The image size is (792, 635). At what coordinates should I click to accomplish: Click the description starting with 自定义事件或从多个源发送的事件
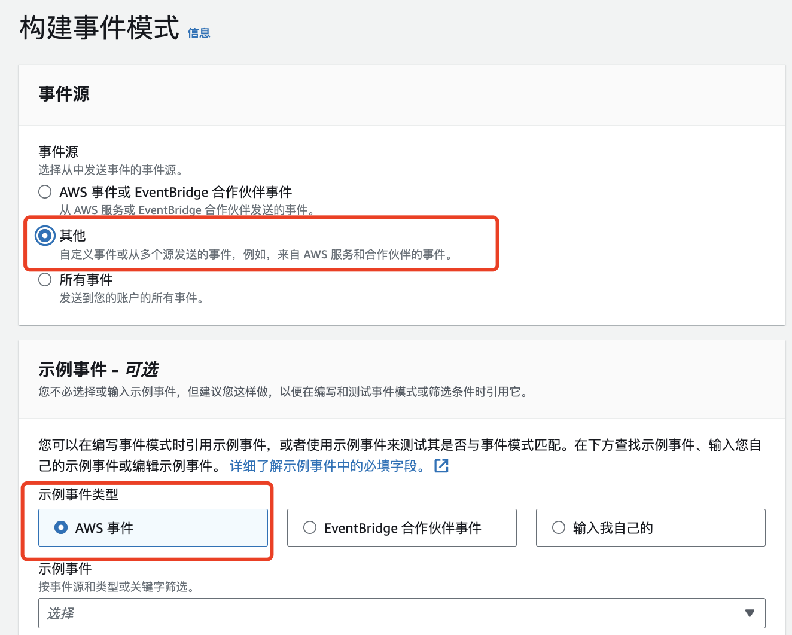tap(257, 254)
